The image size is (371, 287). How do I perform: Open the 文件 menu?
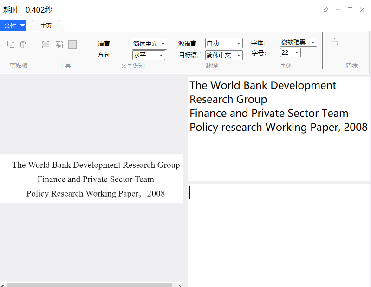[x=13, y=26]
